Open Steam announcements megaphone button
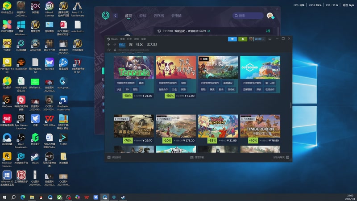Screen dimensions: 357x201 click(x=232, y=39)
